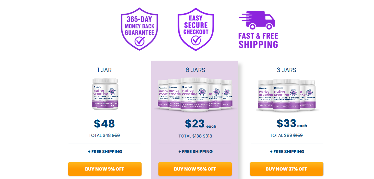Click the Easy Secure Checkout shield badge
This screenshot has height=179, width=374.
point(196,29)
